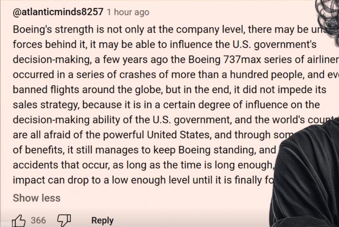
Task: Reply to atlanticminds8257's comment
Action: (x=102, y=220)
